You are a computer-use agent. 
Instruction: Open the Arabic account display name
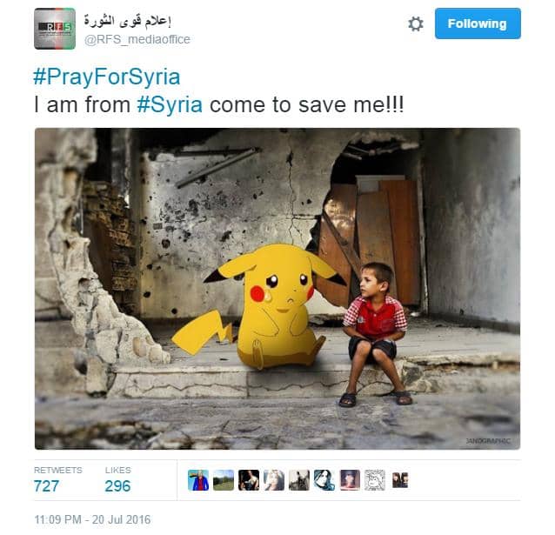[127, 21]
